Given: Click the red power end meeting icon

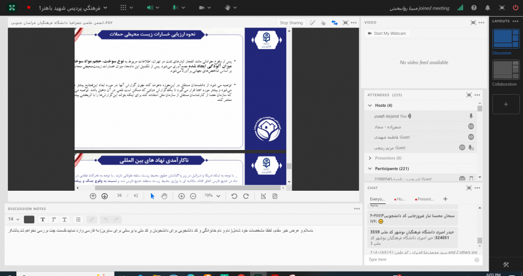Looking at the screenshot, I should click(516, 8).
